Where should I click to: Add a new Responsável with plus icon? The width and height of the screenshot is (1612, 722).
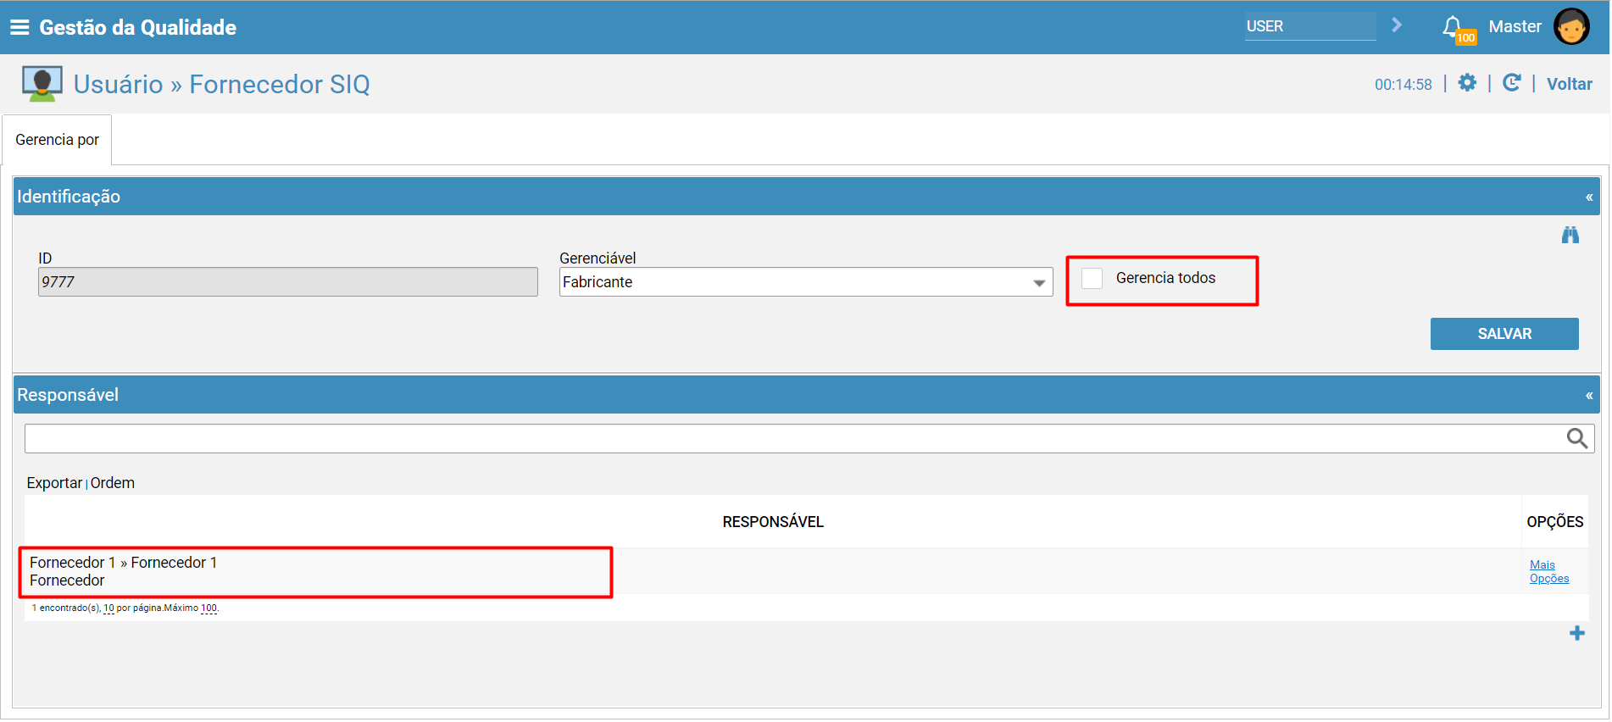1576,633
